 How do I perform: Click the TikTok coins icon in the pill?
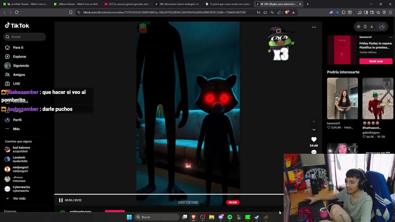(359, 27)
